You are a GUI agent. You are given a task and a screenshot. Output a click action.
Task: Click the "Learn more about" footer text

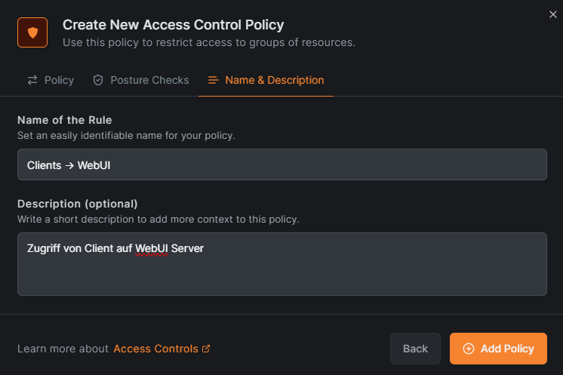[x=63, y=349]
